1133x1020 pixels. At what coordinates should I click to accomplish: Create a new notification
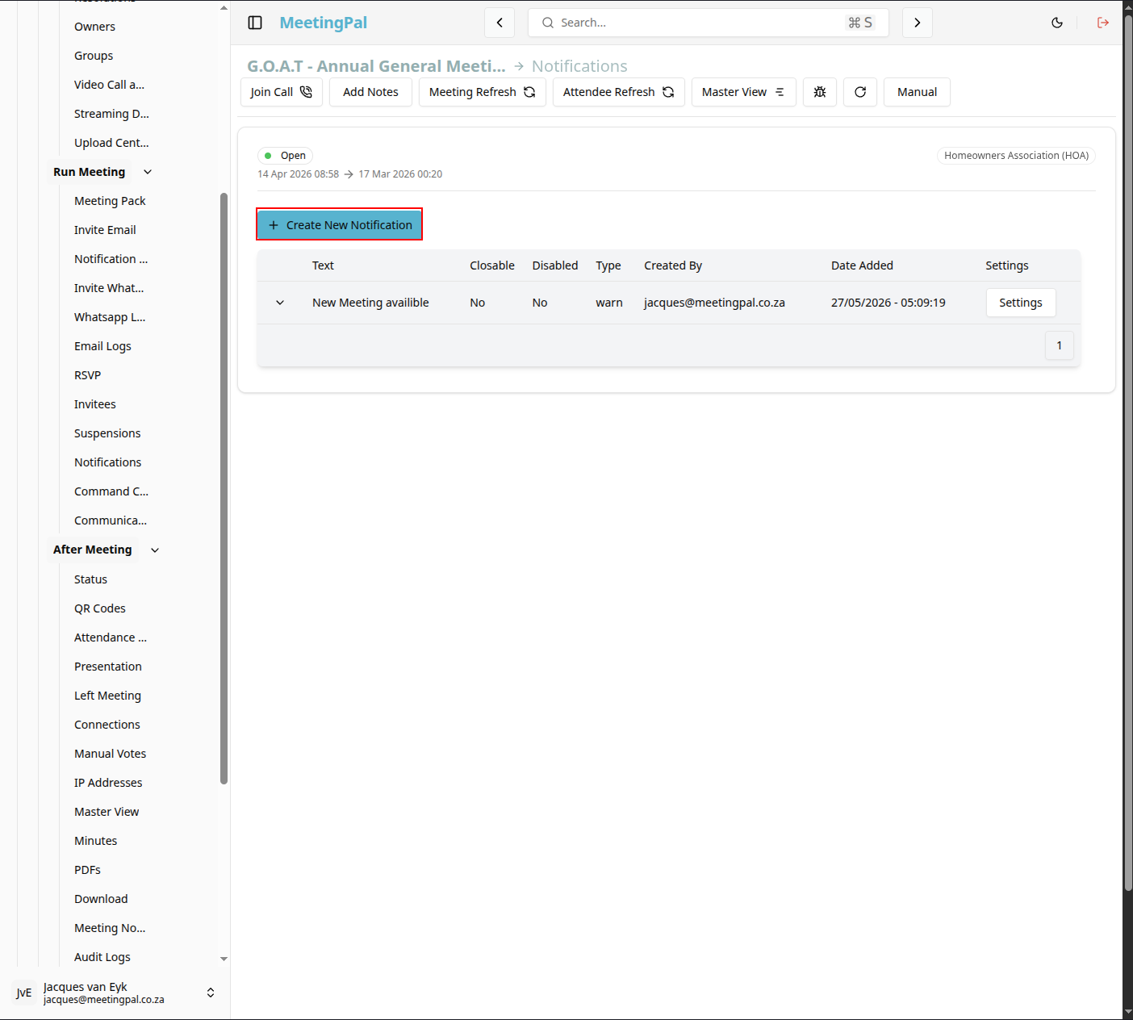[340, 224]
